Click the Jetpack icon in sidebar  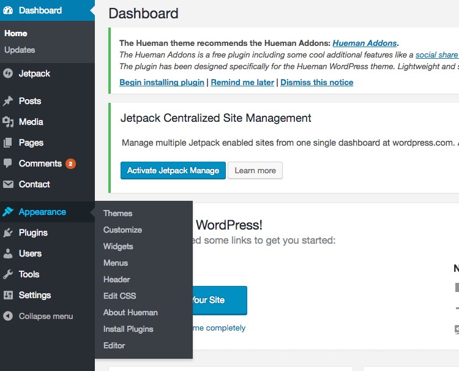click(x=8, y=73)
